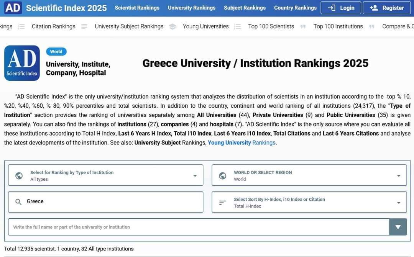Viewport: 414px width, 257px height.
Task: Click quote icon before Compare link
Action: point(372,26)
